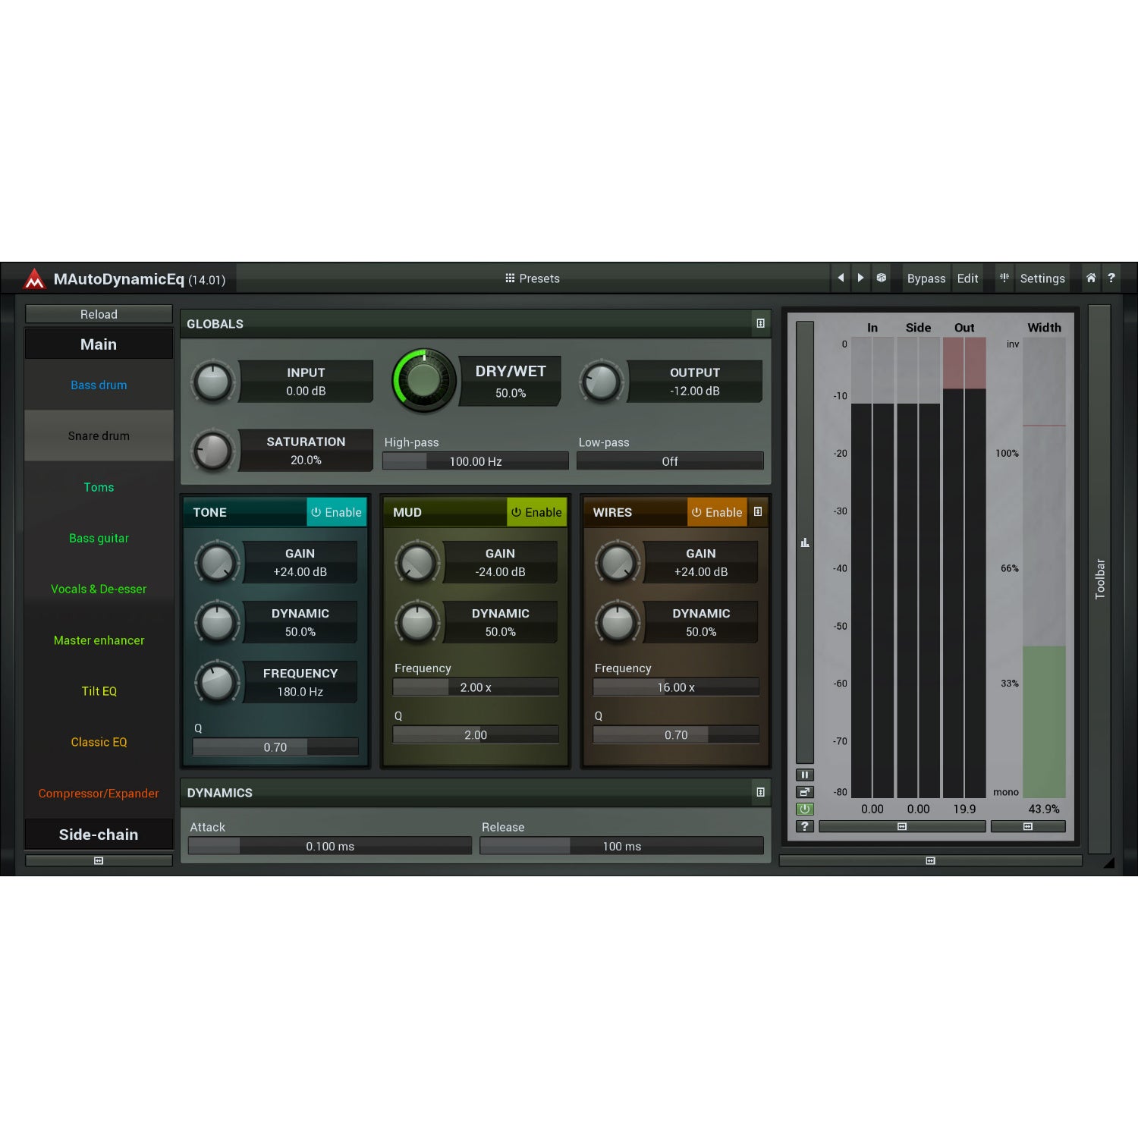Click the High-pass frequency slider
Image resolution: width=1138 pixels, height=1138 pixels.
point(476,461)
